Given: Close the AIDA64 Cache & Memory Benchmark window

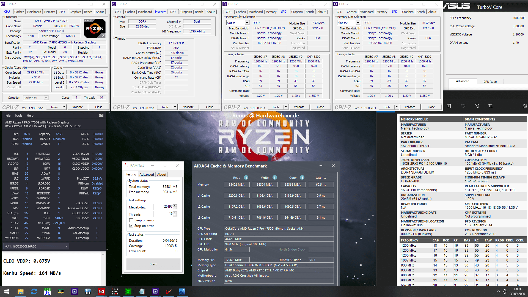Looking at the screenshot, I should coord(333,165).
